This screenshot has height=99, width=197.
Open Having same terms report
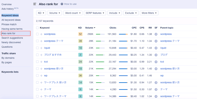tap(12, 29)
